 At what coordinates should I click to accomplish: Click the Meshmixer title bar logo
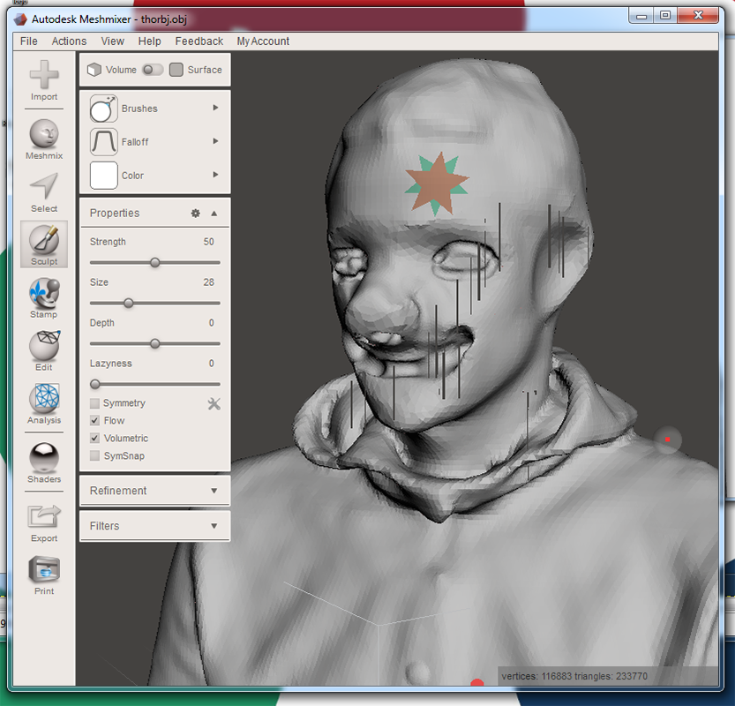(20, 19)
